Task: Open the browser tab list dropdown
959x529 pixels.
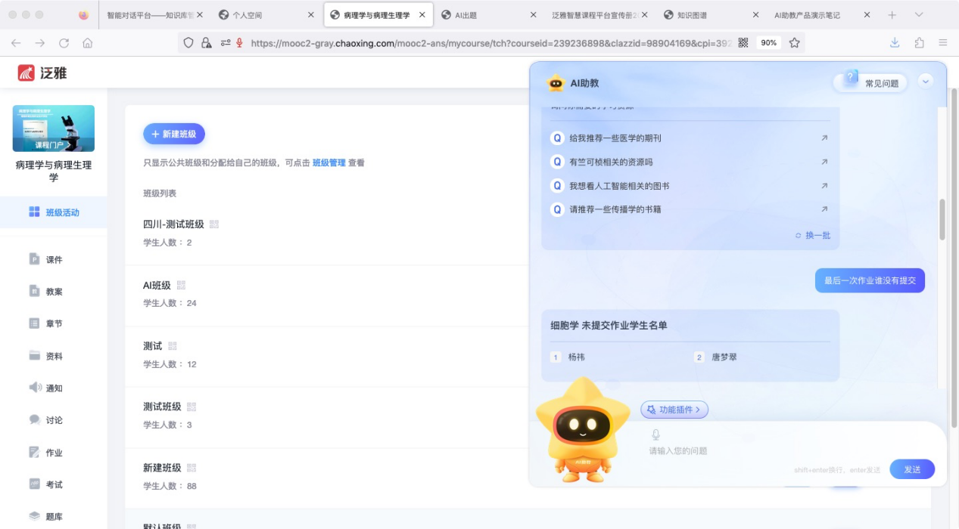Action: [919, 15]
